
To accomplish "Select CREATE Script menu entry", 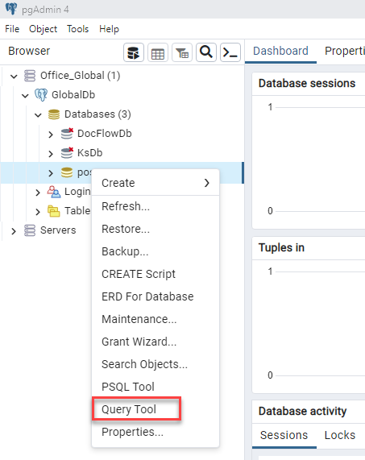I will coord(156,274).
